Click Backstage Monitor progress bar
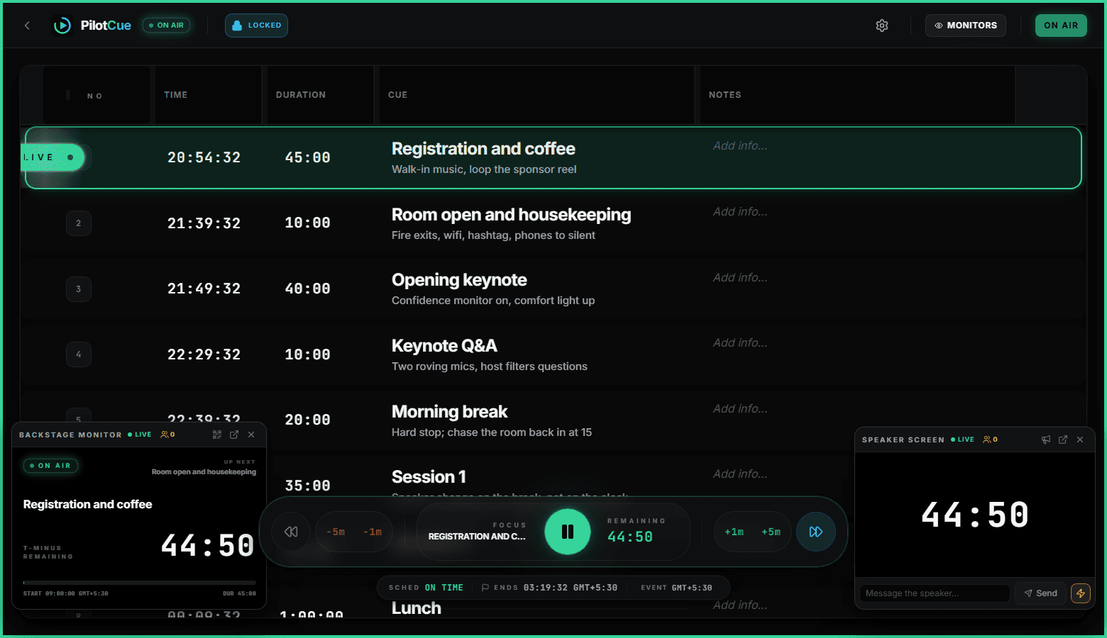Image resolution: width=1107 pixels, height=638 pixels. [140, 583]
